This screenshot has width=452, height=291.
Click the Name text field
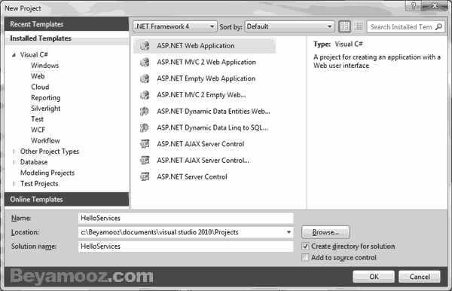pos(185,218)
